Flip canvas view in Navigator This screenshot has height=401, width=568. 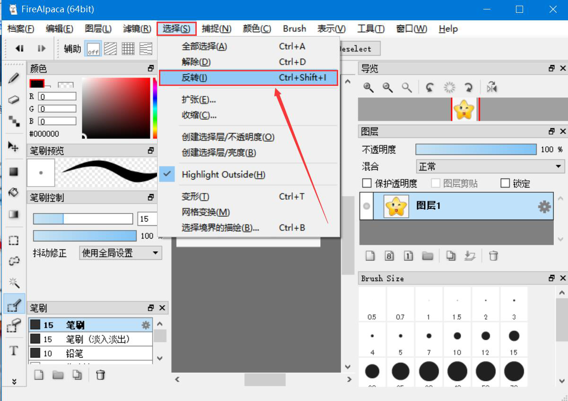point(492,87)
